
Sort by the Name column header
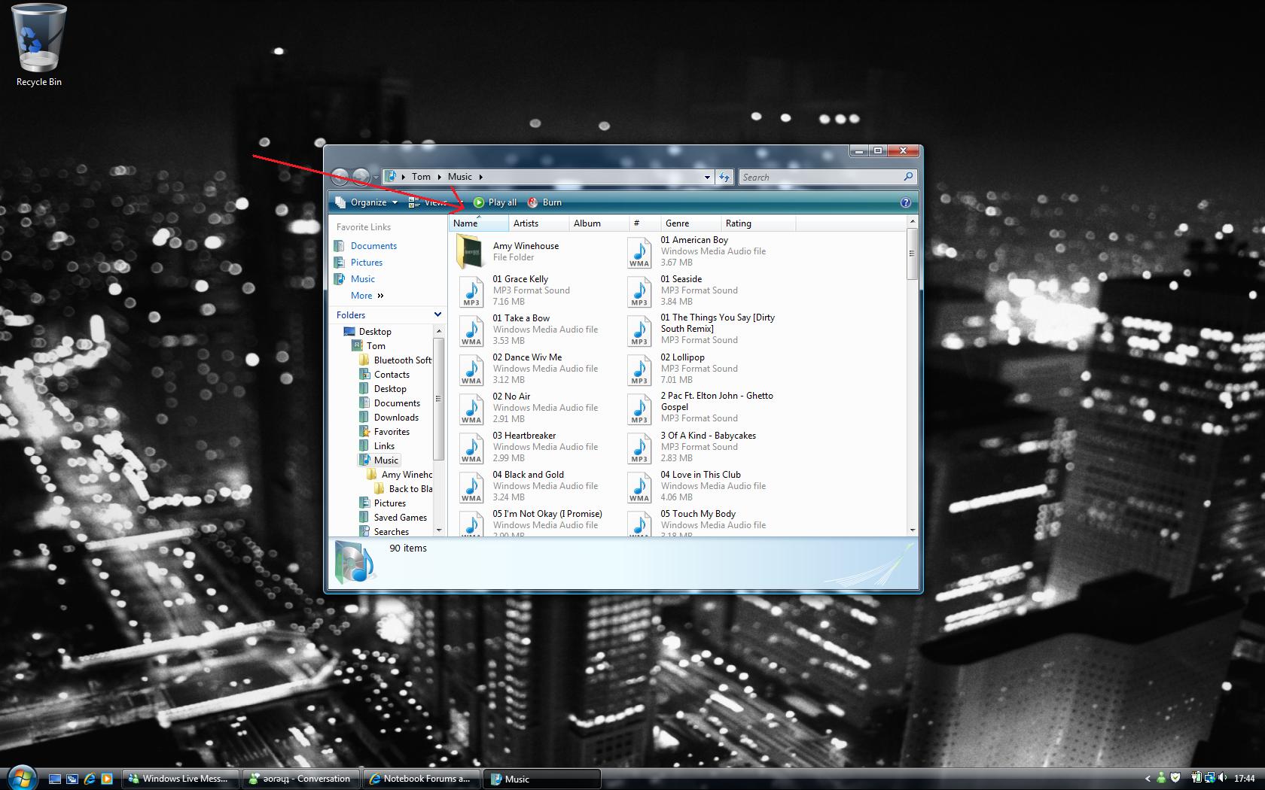(479, 223)
